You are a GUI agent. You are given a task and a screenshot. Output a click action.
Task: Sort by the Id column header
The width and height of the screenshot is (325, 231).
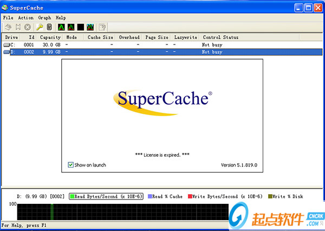coord(28,37)
